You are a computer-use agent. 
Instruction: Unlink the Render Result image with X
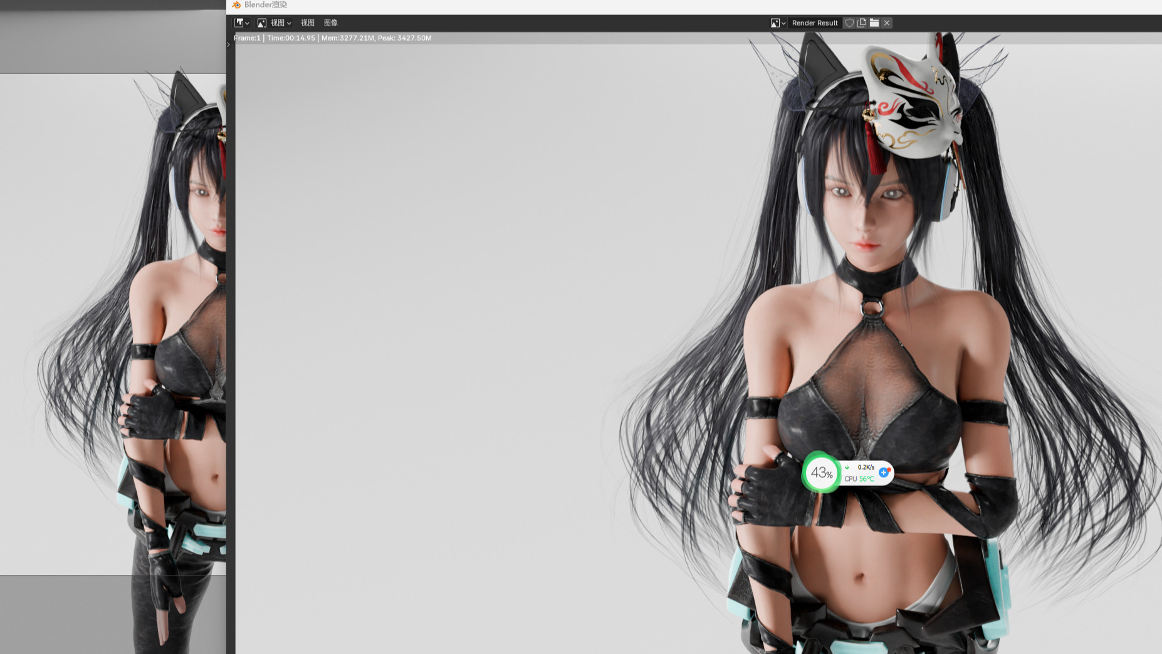pos(887,23)
